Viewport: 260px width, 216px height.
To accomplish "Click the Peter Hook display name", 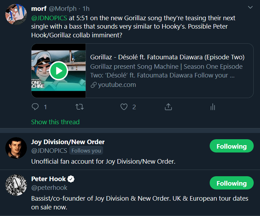I will click(48, 179).
